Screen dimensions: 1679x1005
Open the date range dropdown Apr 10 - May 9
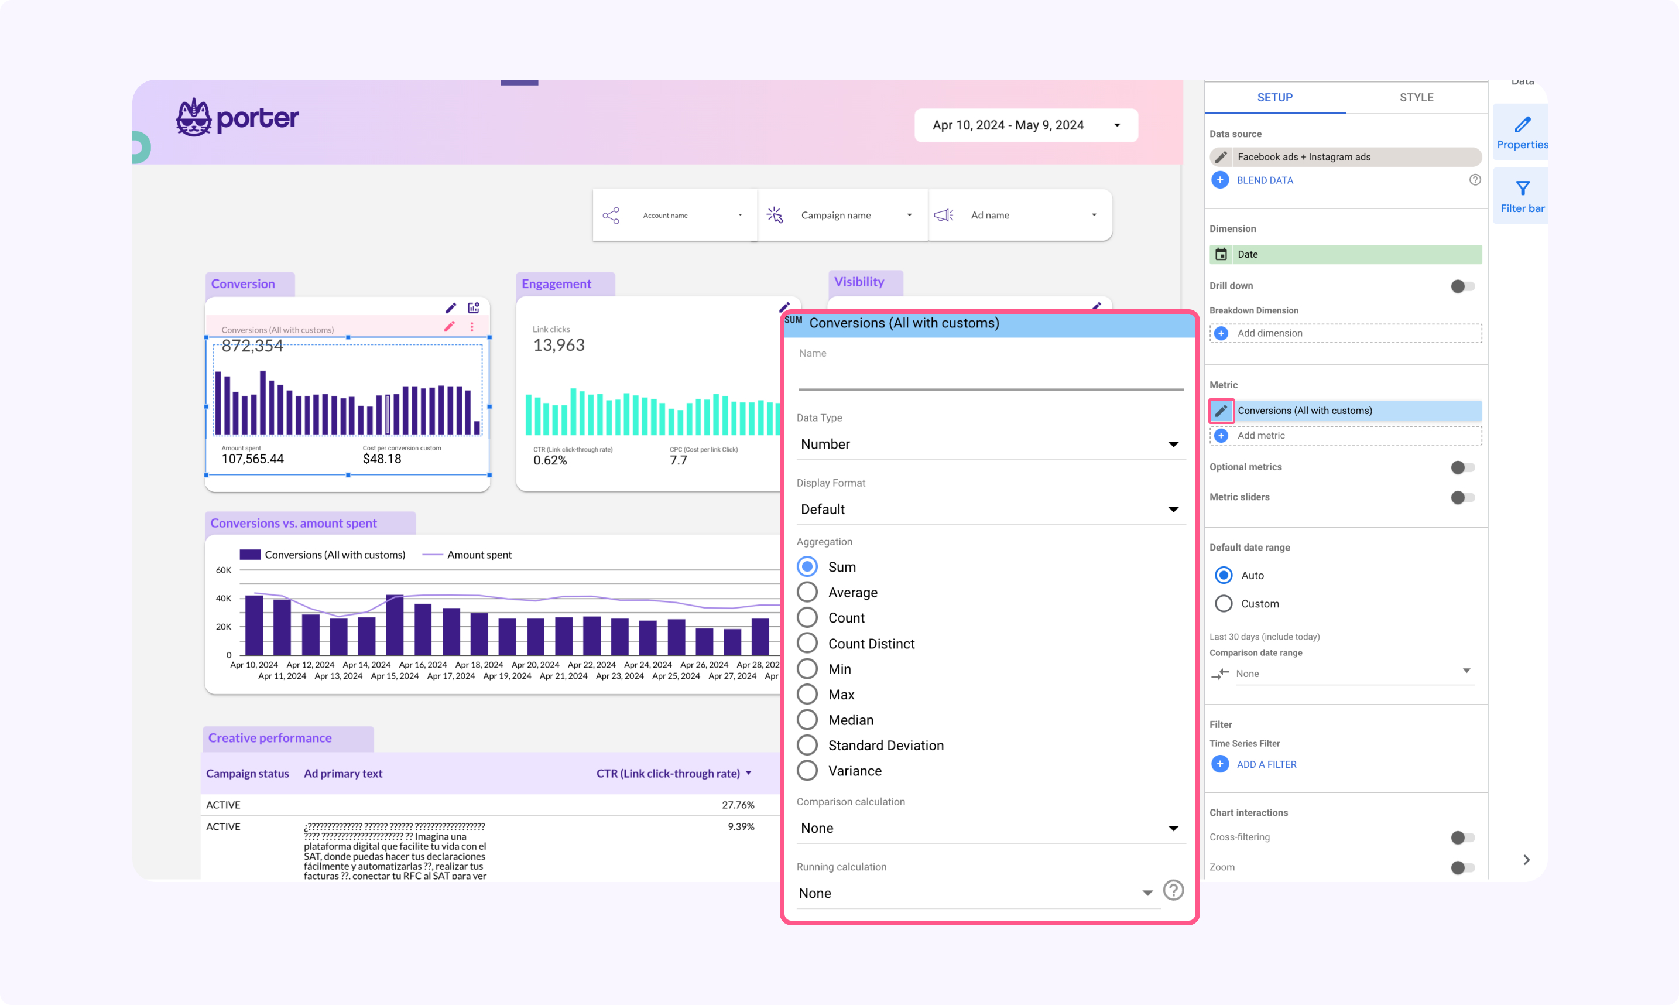pyautogui.click(x=1026, y=125)
